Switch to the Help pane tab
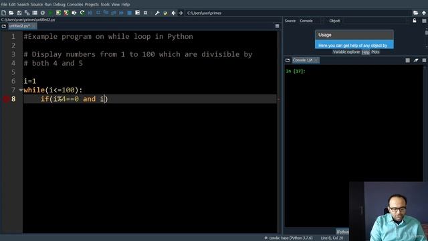The height and width of the screenshot is (241, 428). tap(366, 52)
